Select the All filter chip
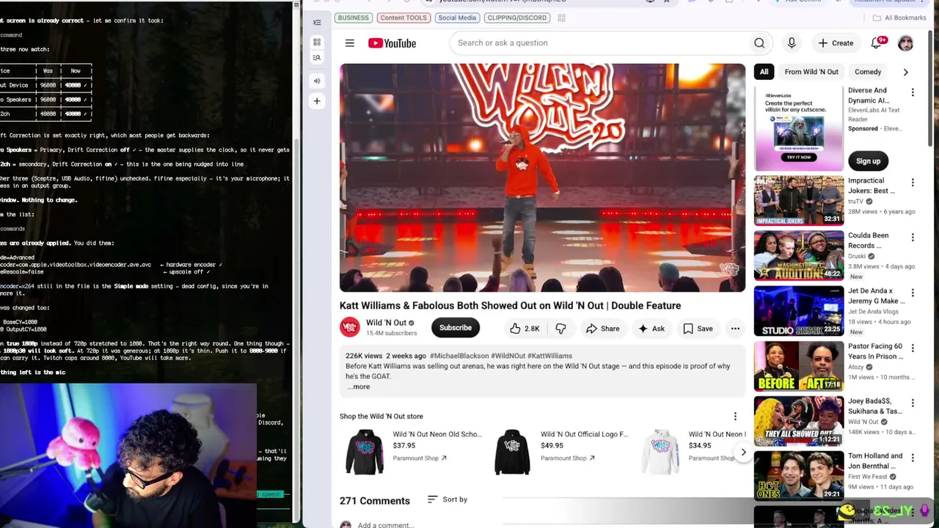This screenshot has width=939, height=528. pos(764,72)
